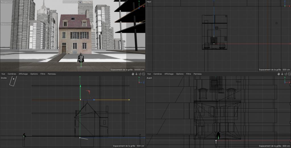Viewport: 291px width, 148px height.
Task: Open Options menu of the Droite viewport
Action: coord(34,74)
